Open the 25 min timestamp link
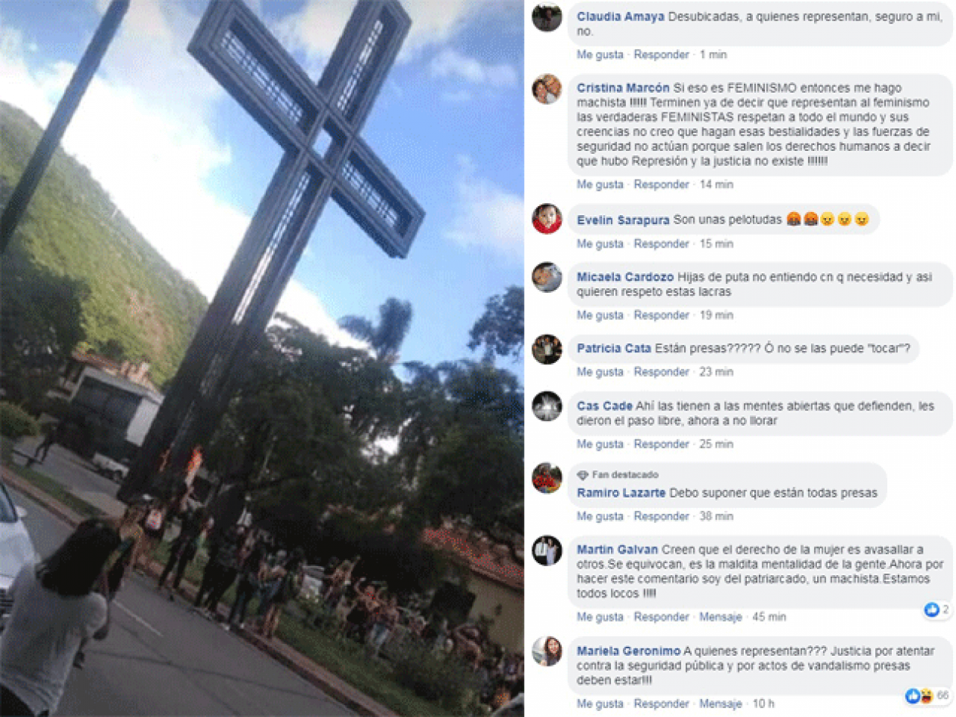Viewport: 956px width, 717px height. tap(716, 444)
